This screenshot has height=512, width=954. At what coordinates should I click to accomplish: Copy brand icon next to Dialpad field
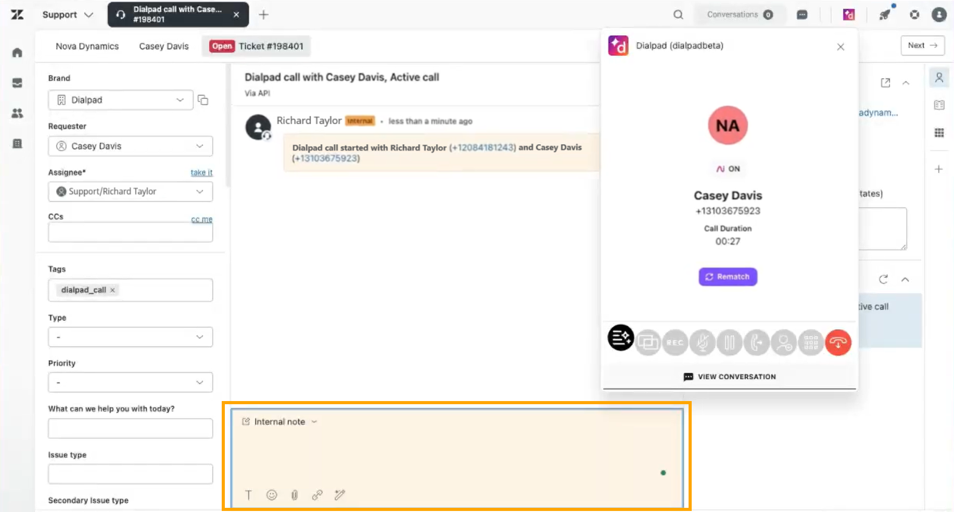coord(203,99)
